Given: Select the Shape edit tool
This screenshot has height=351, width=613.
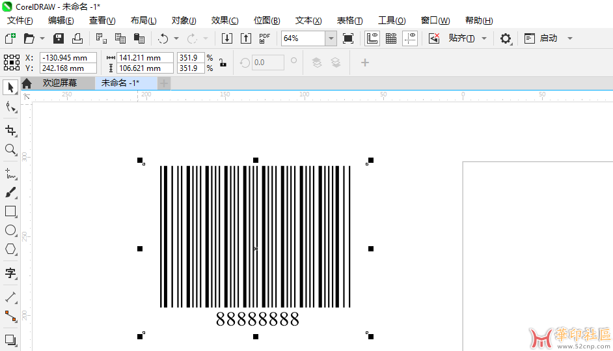Looking at the screenshot, I should [10, 107].
